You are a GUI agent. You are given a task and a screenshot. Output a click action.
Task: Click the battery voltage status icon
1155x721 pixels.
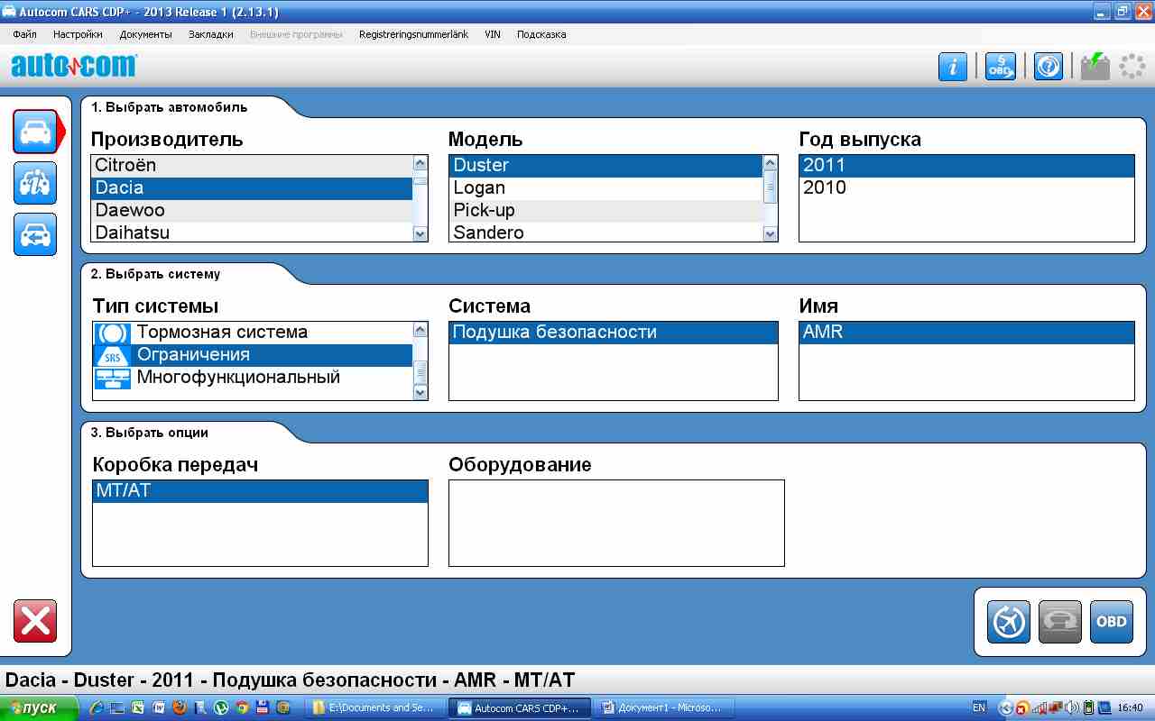coord(1095,67)
